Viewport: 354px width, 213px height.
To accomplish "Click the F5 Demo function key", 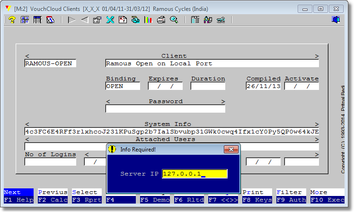I will coord(155,199).
